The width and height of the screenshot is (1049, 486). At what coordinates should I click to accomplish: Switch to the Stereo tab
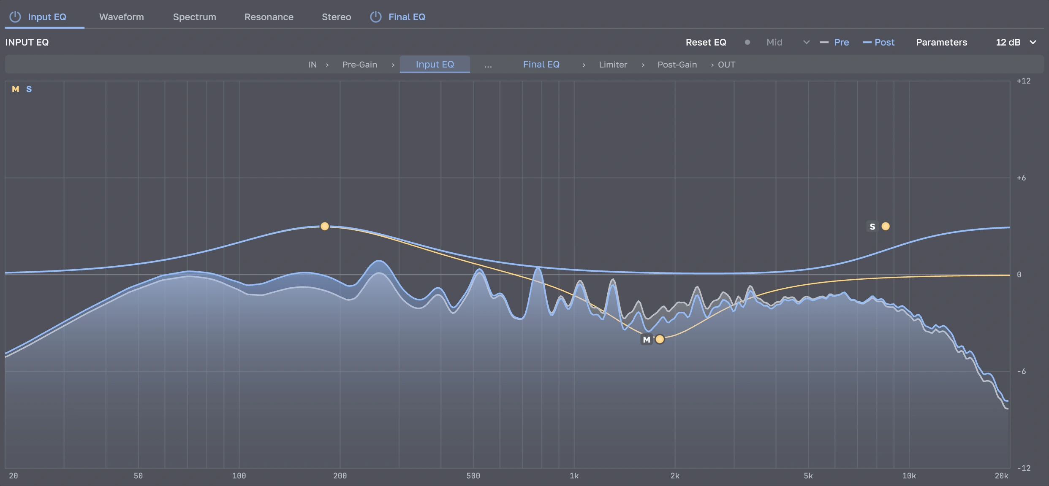(x=336, y=17)
